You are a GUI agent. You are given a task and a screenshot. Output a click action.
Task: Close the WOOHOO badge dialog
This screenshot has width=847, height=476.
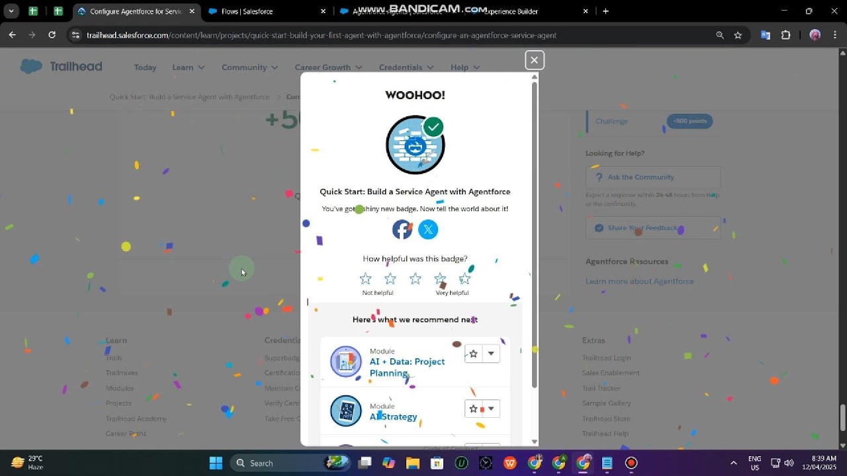(x=534, y=60)
